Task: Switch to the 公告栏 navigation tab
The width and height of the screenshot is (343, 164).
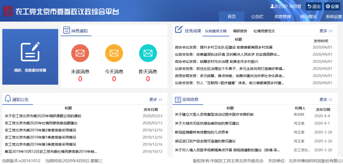Action: pos(257,16)
